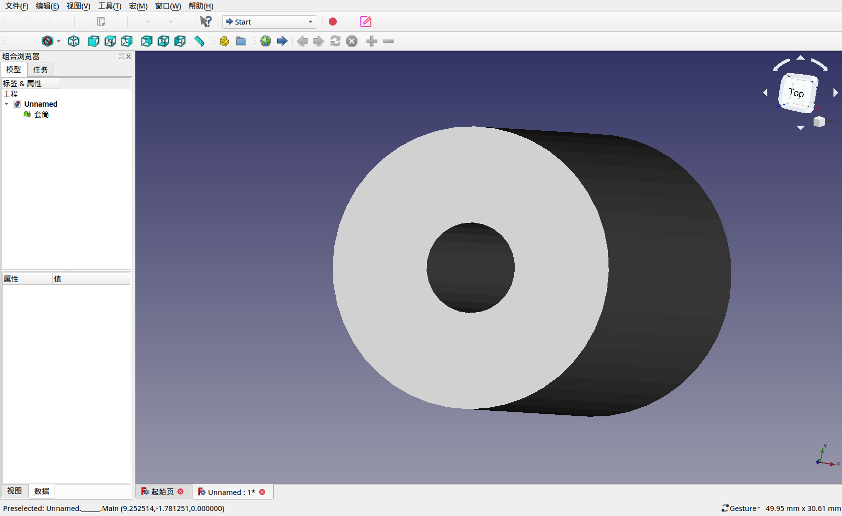The width and height of the screenshot is (842, 516).
Task: Switch to the 起始页 document tab
Action: tap(162, 492)
